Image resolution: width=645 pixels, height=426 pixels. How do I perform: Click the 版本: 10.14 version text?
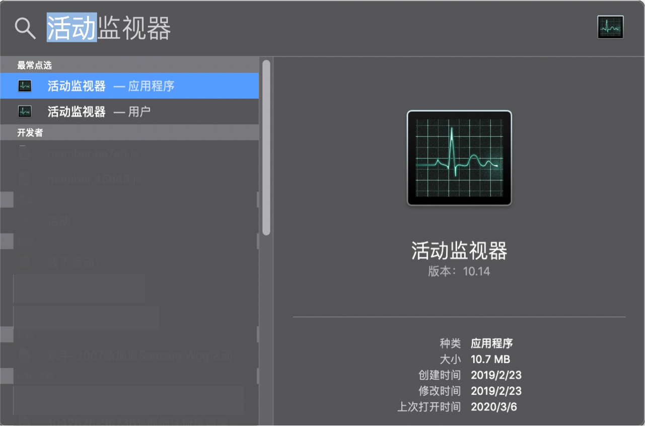coord(459,271)
